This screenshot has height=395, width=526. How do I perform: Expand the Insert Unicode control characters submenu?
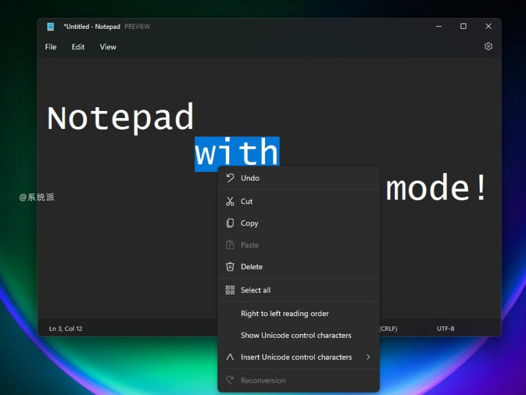tap(369, 357)
